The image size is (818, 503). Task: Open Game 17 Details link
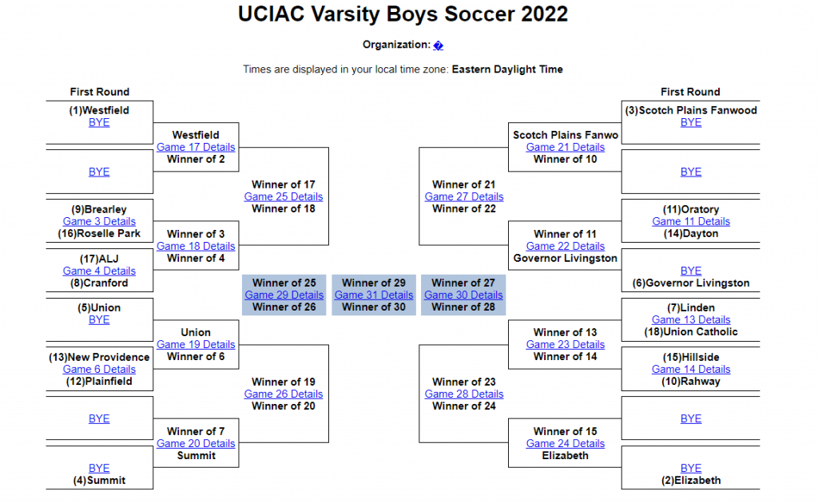click(196, 147)
